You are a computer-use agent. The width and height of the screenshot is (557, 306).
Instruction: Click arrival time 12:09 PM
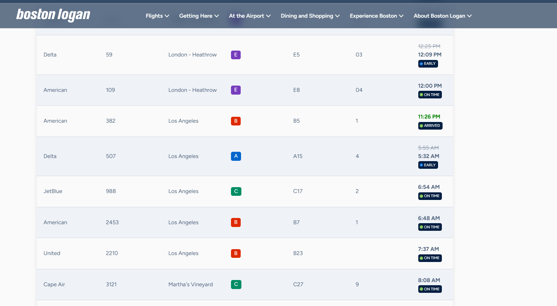click(429, 55)
